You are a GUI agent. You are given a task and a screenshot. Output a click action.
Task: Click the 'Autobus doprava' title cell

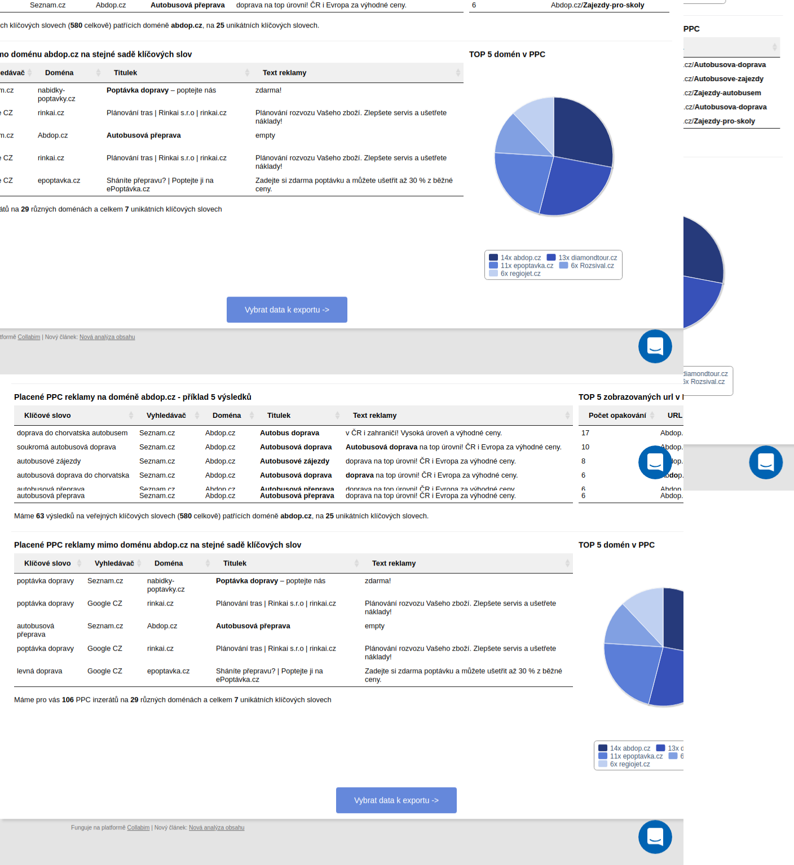(x=289, y=433)
